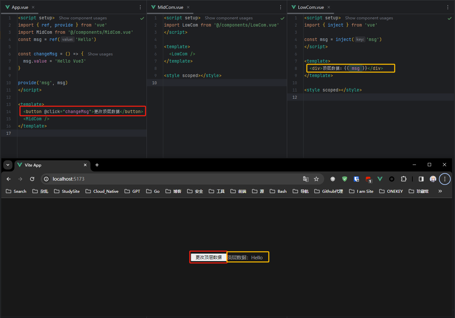Image resolution: width=455 pixels, height=318 pixels.
Task: Click the green inspection checkmark in MidCom.vue
Action: [283, 18]
